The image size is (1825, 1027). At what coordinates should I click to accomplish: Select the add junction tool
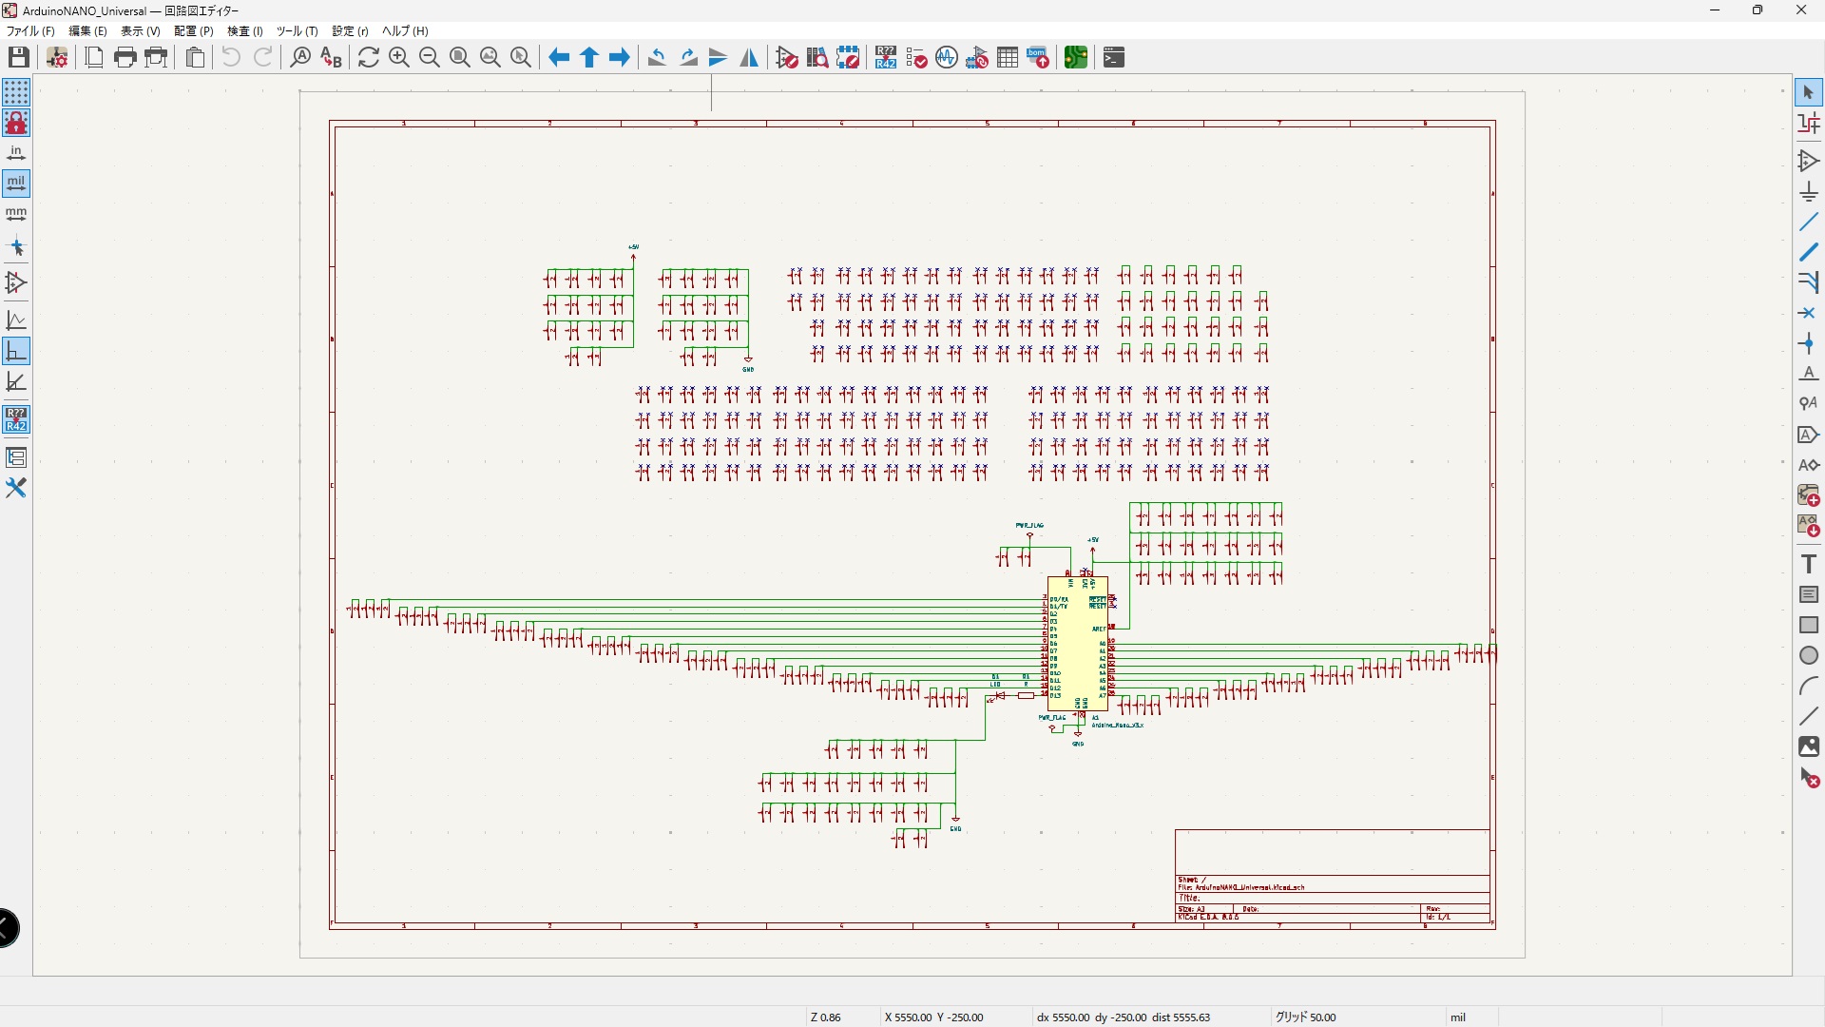coord(1809,343)
